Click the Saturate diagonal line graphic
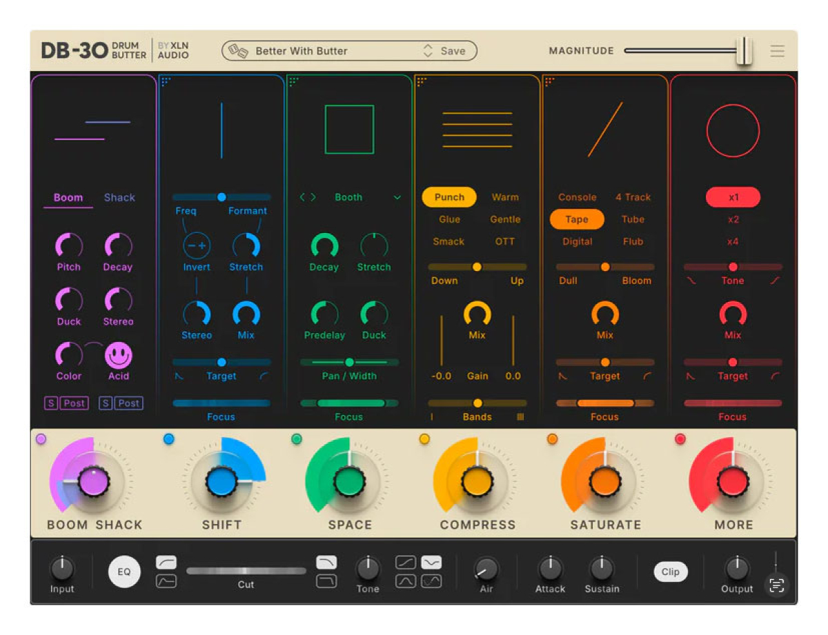The height and width of the screenshot is (635, 828). click(x=605, y=130)
